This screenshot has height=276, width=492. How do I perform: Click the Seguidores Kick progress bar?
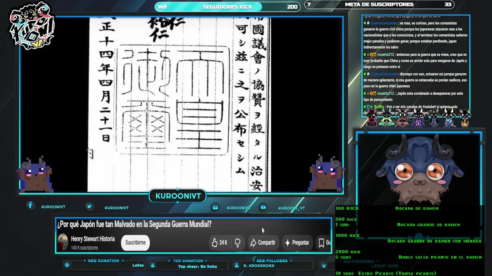(228, 7)
